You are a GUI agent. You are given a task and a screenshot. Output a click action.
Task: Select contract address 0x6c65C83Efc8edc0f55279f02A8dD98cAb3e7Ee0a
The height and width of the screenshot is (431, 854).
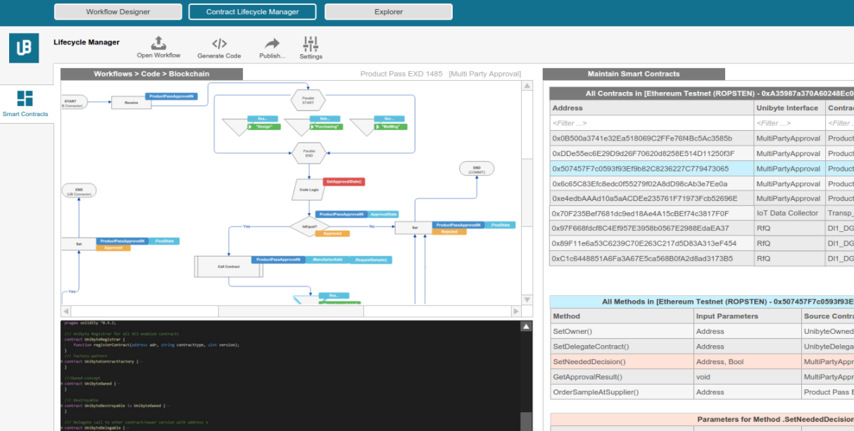pyautogui.click(x=641, y=184)
